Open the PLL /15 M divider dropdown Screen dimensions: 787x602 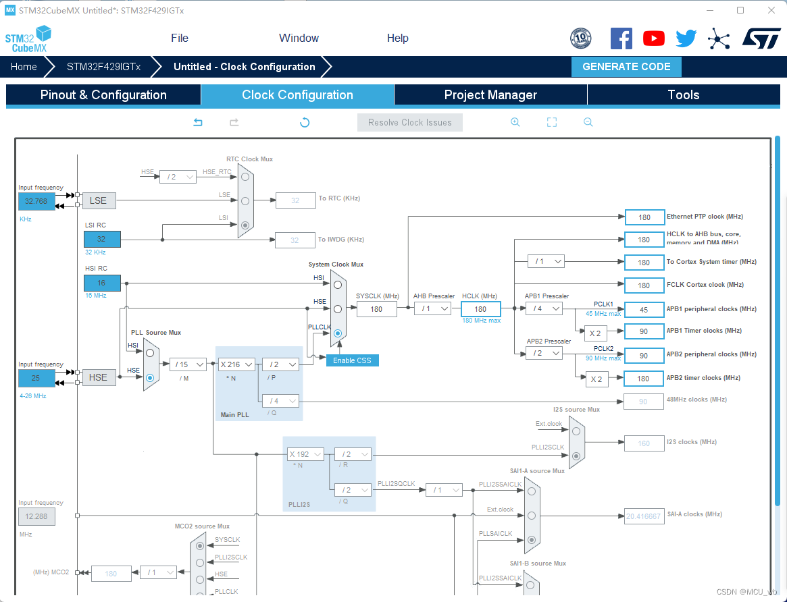pos(188,364)
